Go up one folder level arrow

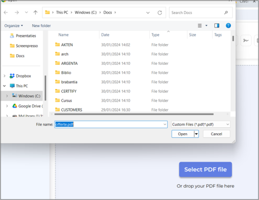point(36,12)
